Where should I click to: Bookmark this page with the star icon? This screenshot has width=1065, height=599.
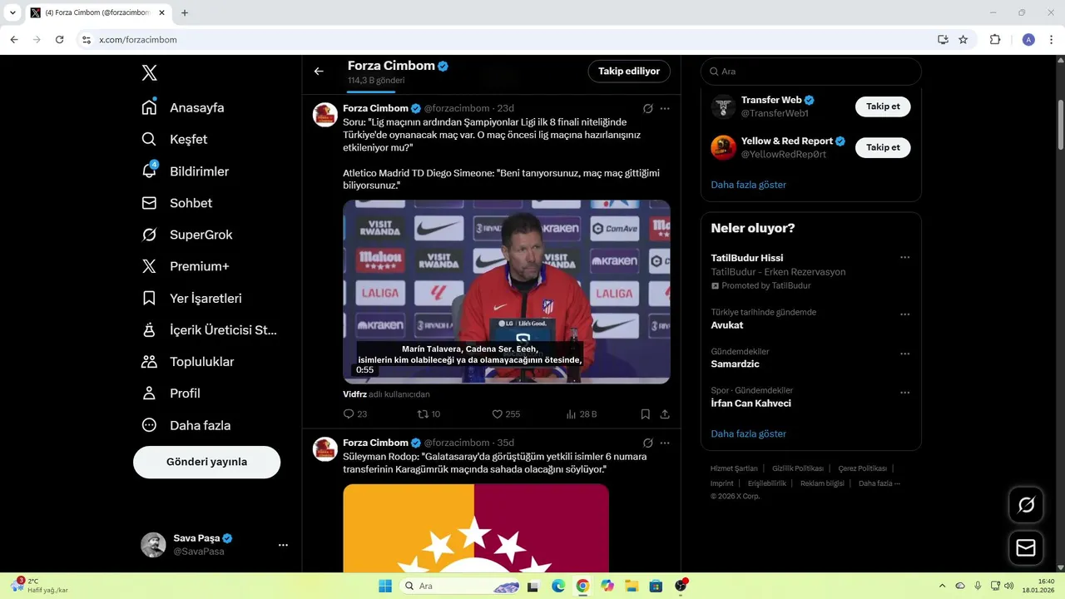pos(963,39)
